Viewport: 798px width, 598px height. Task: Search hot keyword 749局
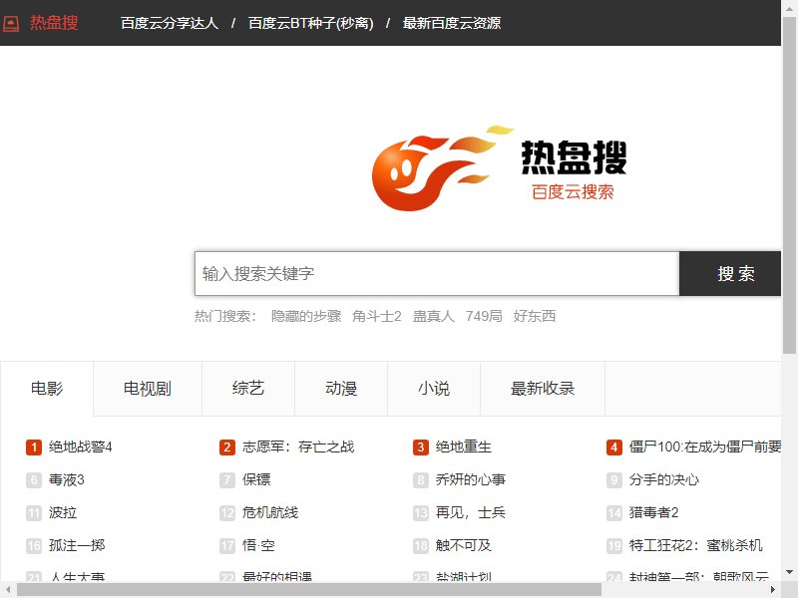click(484, 316)
